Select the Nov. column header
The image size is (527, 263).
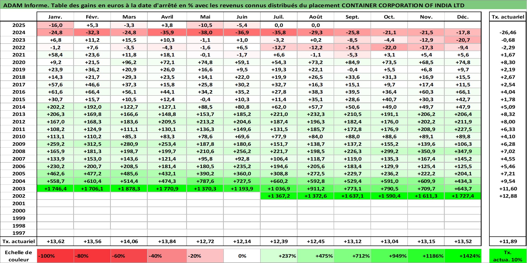click(x=426, y=17)
